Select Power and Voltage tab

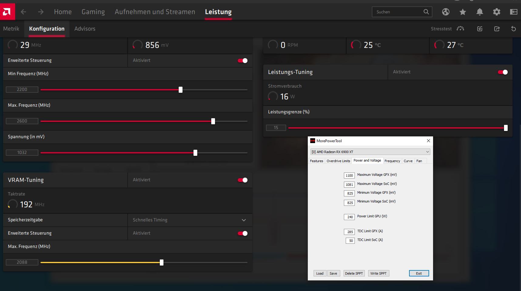pyautogui.click(x=367, y=161)
